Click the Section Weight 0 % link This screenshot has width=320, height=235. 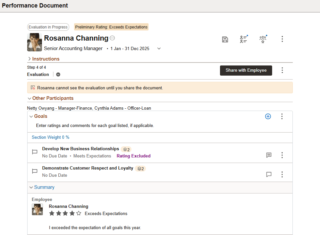coord(50,137)
